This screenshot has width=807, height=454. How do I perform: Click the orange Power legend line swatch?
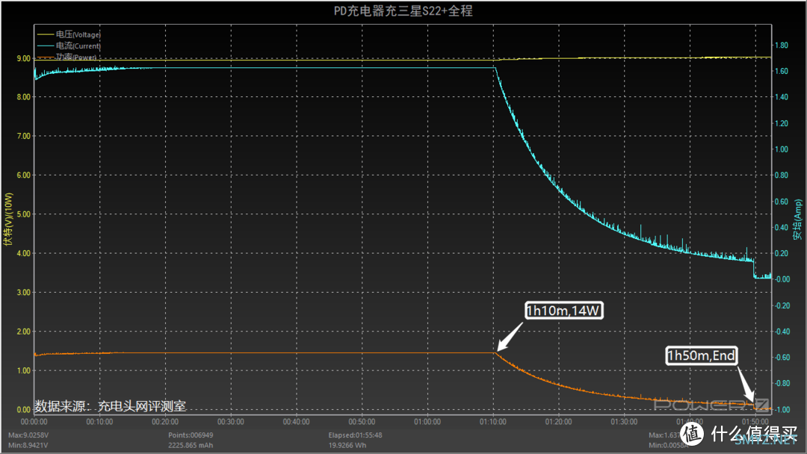pos(46,57)
